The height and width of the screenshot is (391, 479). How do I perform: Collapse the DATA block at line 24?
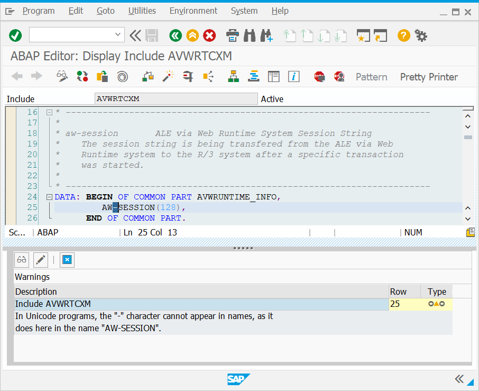[x=49, y=197]
